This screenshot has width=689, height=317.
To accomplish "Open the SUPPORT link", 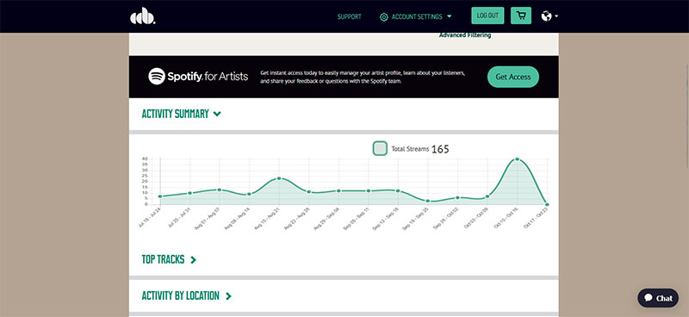I will pos(350,16).
